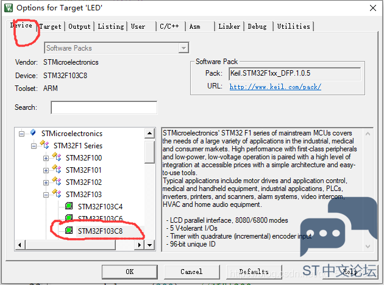Open the Output tab
Screen dimensions: 384x285
pyautogui.click(x=79, y=26)
